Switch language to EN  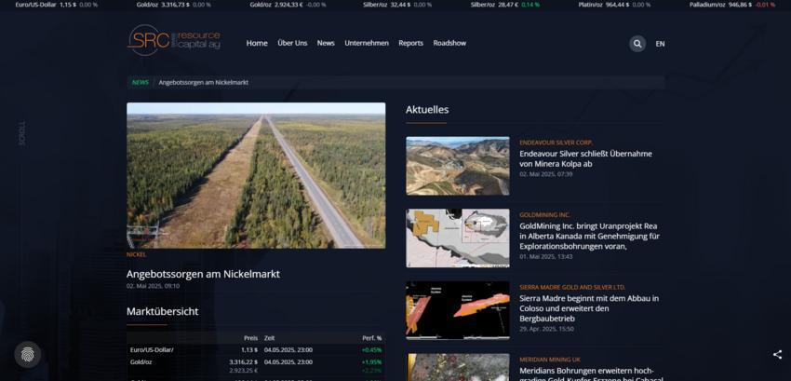pos(660,44)
